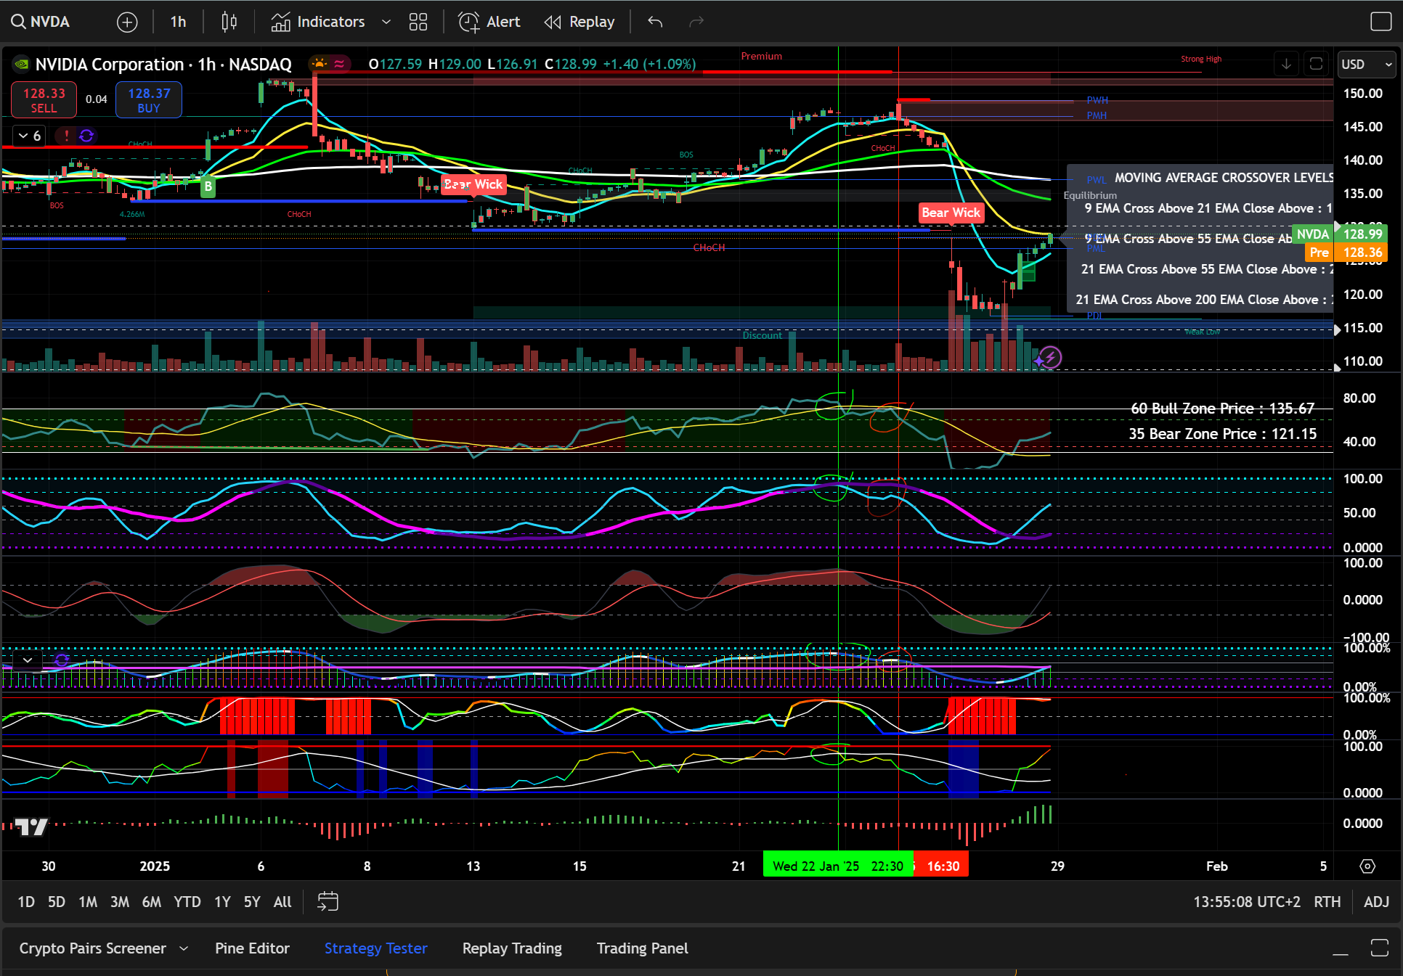This screenshot has height=976, width=1403.
Task: Select the 1M date range
Action: [x=88, y=902]
